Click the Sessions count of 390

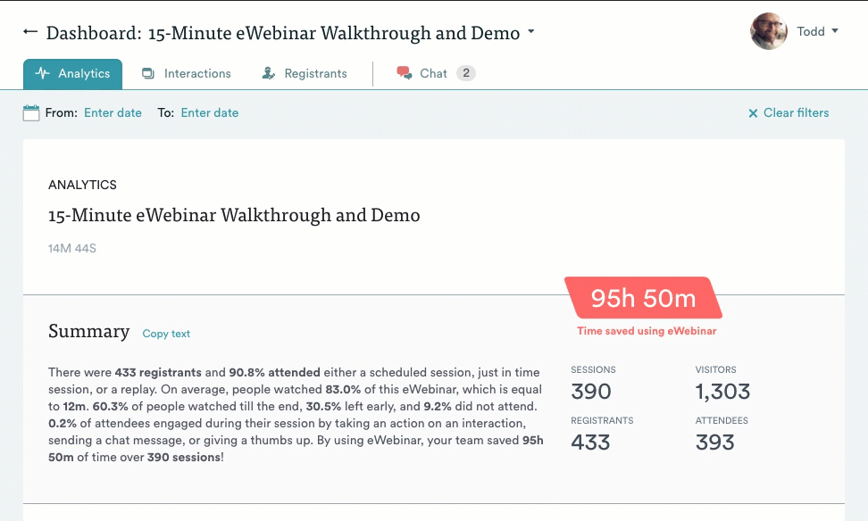tap(590, 391)
